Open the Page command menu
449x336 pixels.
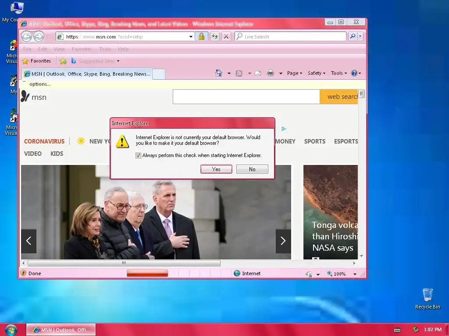pos(295,73)
